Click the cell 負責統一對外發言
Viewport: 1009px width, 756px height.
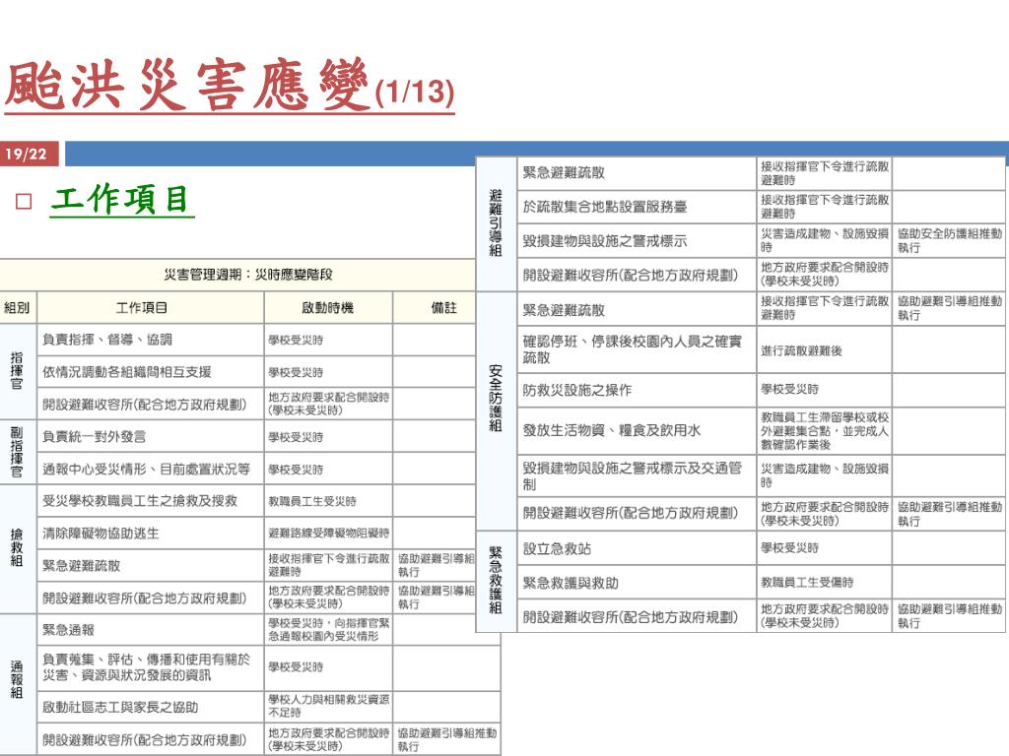[151, 436]
